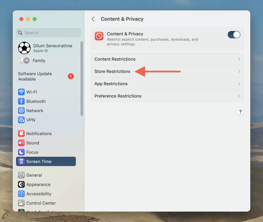Select Network label in the sidebar
Screen dimensions: 263x222
pos(35,111)
